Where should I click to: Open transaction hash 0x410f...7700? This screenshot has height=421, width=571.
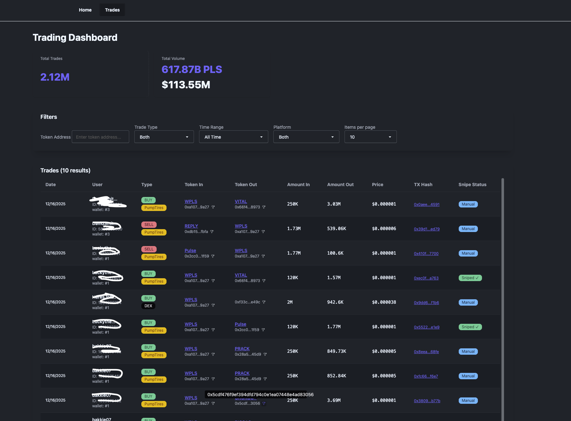point(426,254)
